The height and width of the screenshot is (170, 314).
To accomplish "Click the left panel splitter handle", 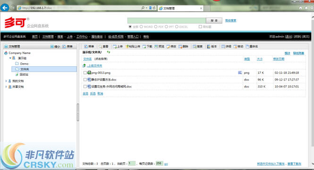I will tap(78, 112).
